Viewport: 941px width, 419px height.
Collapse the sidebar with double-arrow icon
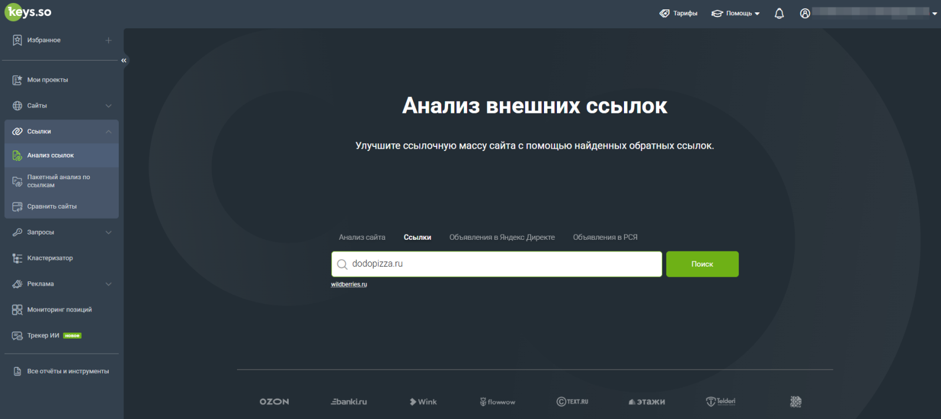click(x=124, y=61)
